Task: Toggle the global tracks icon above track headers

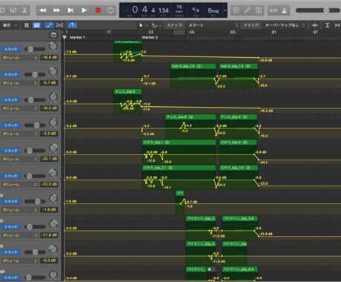Action: (53, 35)
